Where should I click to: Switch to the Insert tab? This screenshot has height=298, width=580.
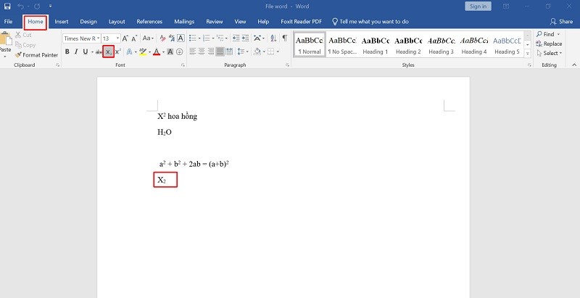click(62, 22)
